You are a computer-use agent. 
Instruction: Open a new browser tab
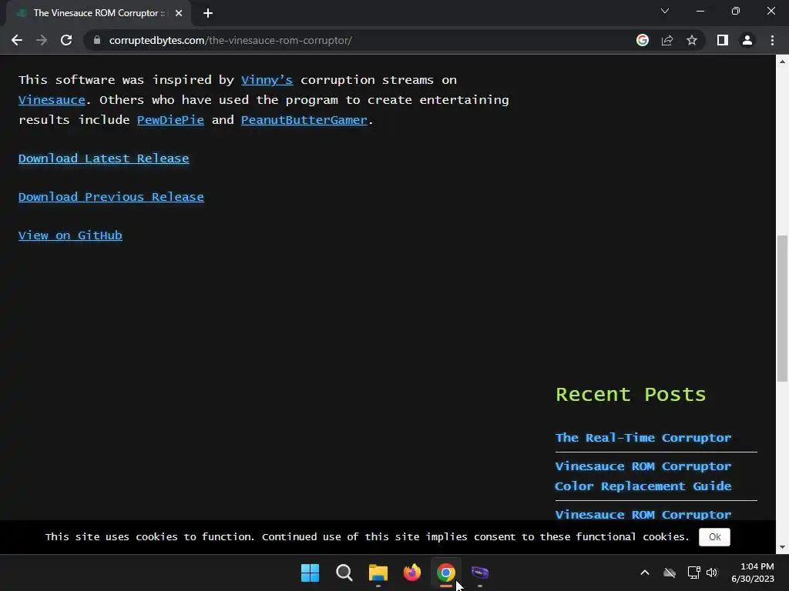point(208,13)
